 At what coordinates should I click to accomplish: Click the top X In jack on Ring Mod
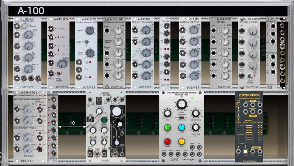(x=273, y=26)
